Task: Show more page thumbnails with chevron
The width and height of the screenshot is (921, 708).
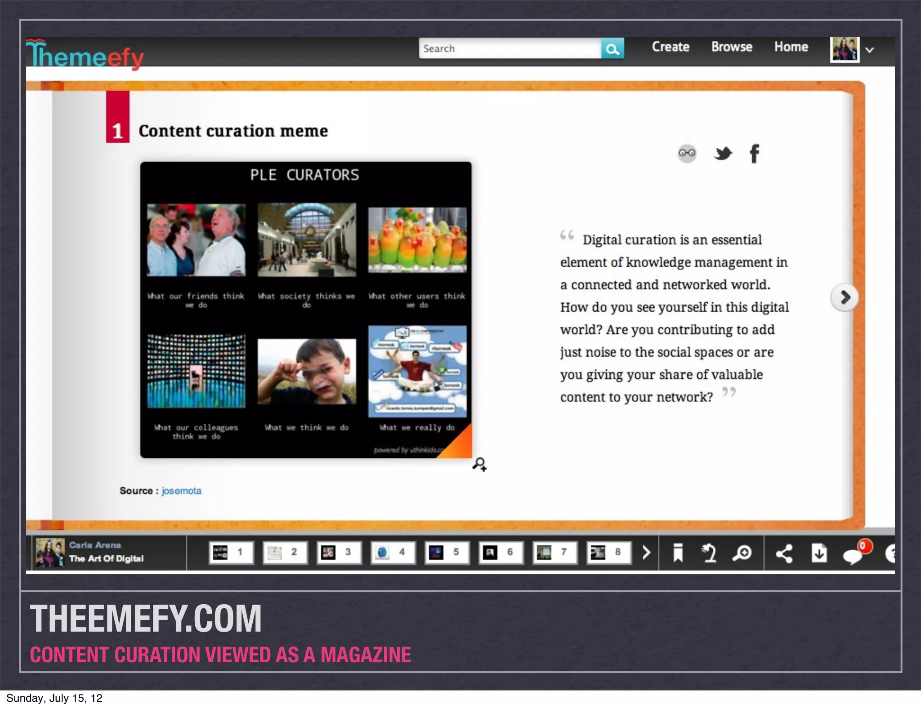Action: (x=646, y=553)
